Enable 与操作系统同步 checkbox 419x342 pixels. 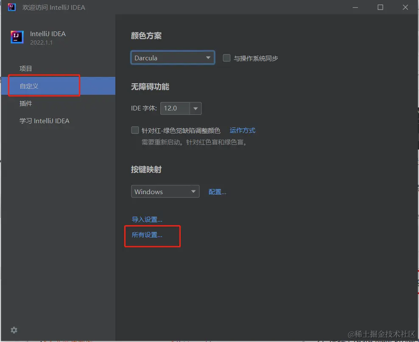pyautogui.click(x=226, y=58)
